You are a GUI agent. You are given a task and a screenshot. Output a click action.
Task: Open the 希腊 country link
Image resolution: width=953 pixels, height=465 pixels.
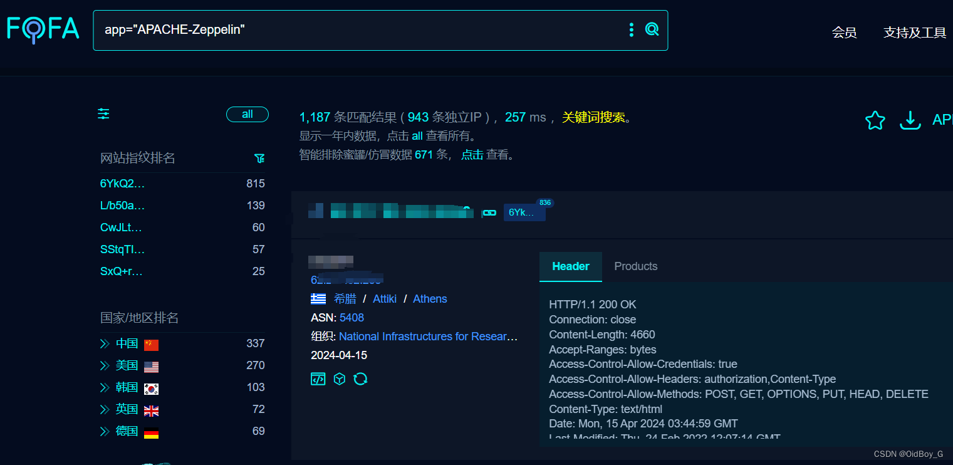(345, 299)
